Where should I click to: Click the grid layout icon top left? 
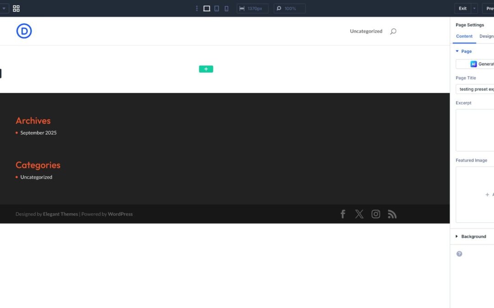[x=16, y=8]
